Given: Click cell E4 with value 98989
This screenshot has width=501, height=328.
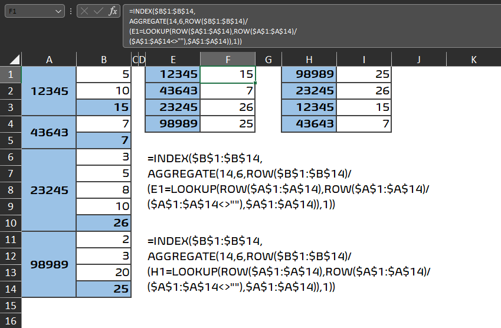Looking at the screenshot, I should click(173, 124).
